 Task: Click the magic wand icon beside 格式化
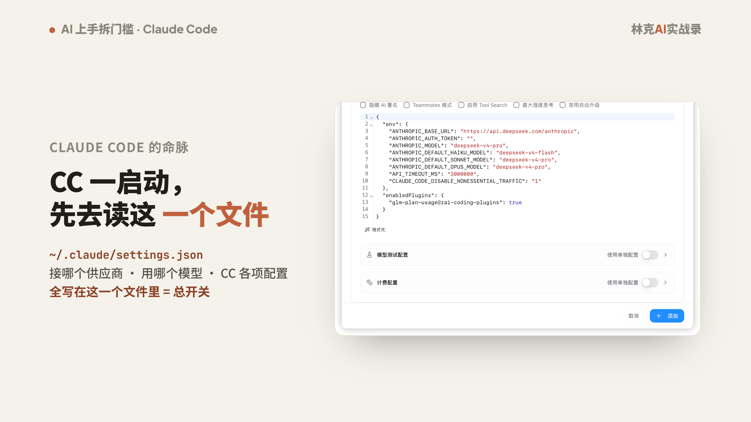click(367, 230)
